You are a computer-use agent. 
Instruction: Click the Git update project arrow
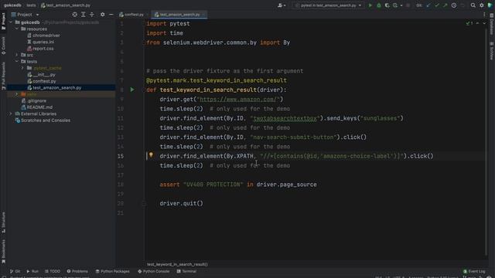click(428, 5)
